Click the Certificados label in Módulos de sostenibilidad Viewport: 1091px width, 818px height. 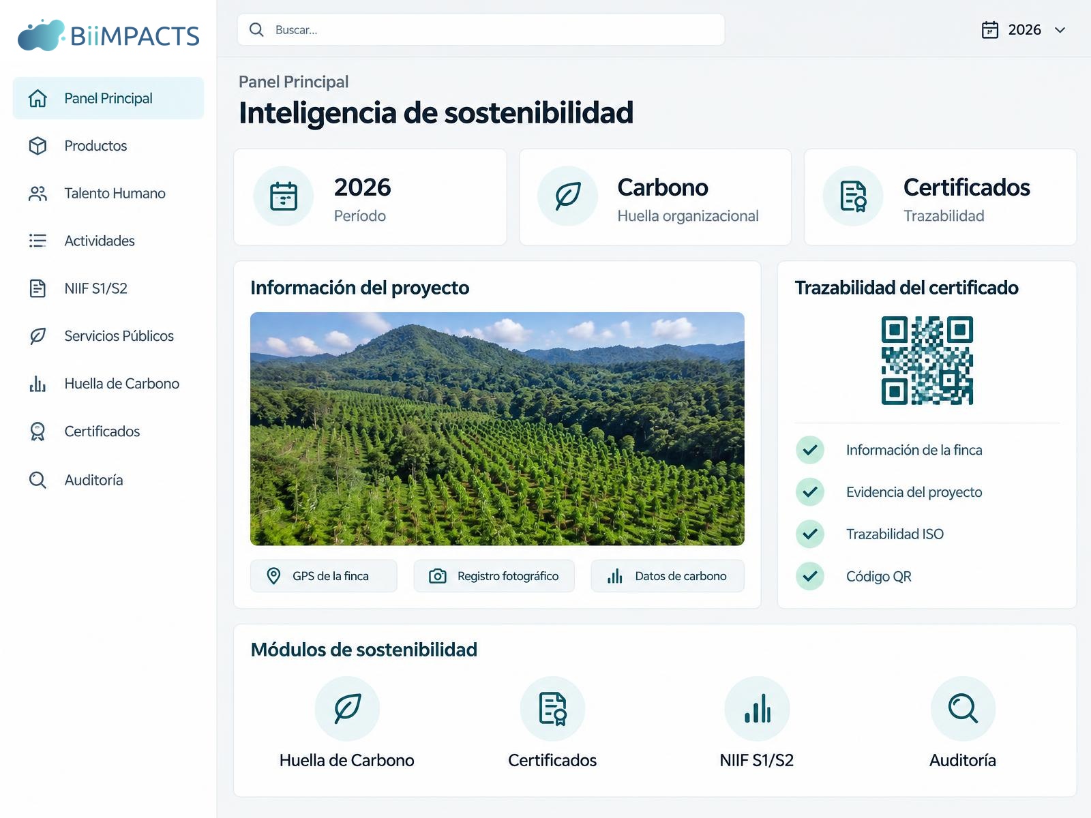coord(552,760)
